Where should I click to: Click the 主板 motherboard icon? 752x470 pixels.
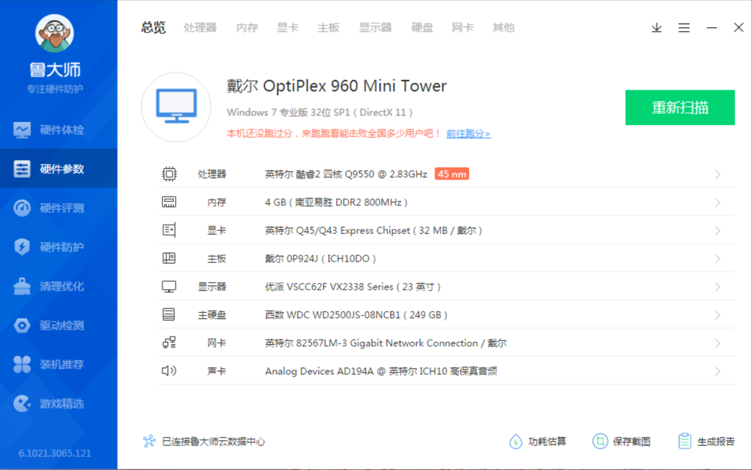169,258
